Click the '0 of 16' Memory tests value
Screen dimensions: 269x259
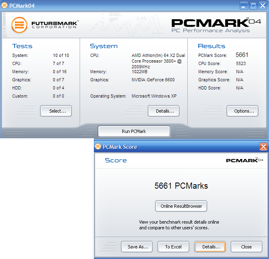(x=60, y=72)
